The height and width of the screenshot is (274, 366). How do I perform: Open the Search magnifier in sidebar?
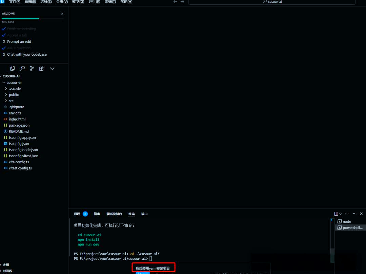(22, 68)
